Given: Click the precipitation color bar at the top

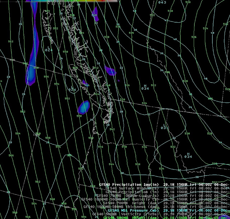Looking at the screenshot, I should pyautogui.click(x=72, y=1).
